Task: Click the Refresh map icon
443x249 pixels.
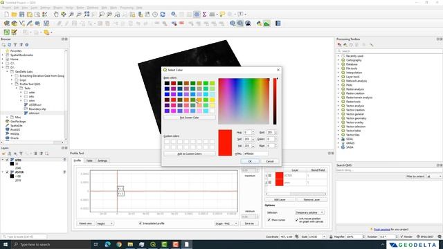Action: (163, 15)
